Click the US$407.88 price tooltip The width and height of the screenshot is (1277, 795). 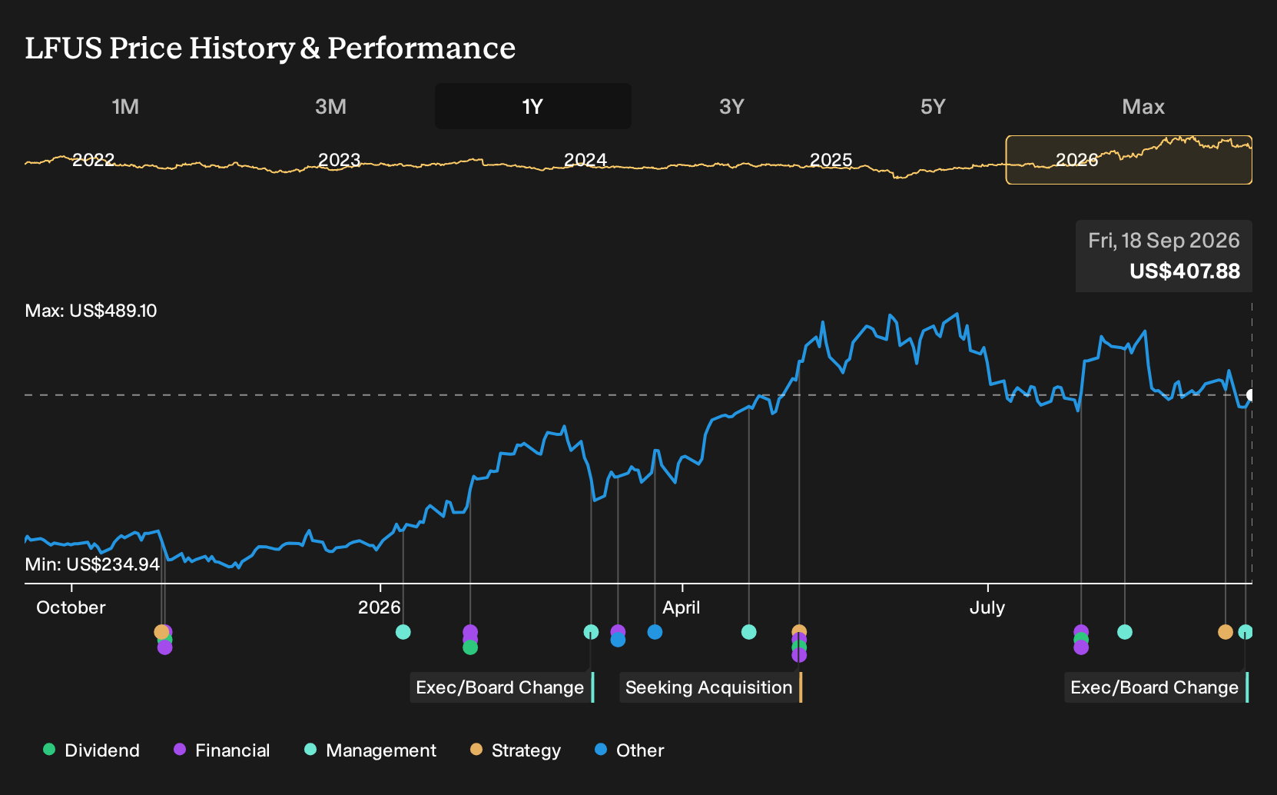(1164, 256)
